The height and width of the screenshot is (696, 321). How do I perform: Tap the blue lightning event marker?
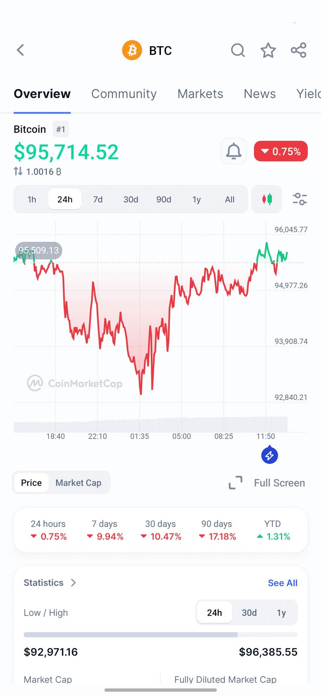[270, 455]
